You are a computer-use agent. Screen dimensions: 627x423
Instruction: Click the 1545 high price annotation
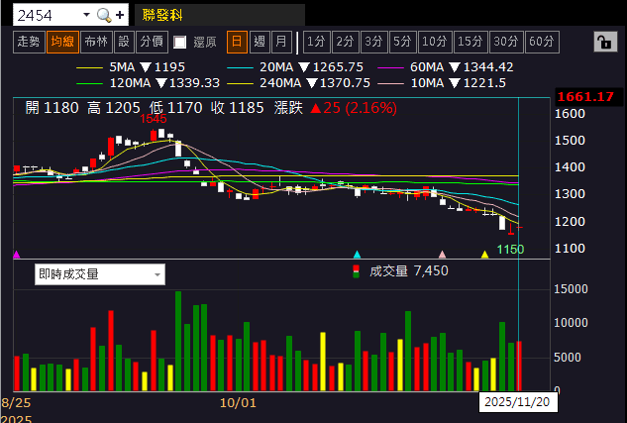[x=154, y=119]
